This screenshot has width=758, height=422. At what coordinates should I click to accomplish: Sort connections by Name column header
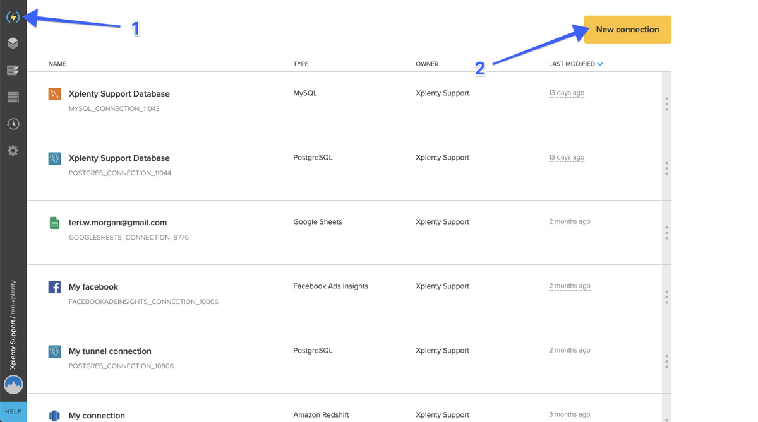57,64
